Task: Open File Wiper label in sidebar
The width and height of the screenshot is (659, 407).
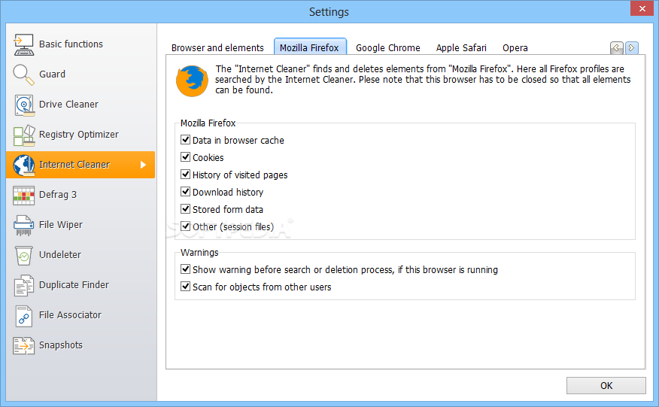Action: click(61, 225)
